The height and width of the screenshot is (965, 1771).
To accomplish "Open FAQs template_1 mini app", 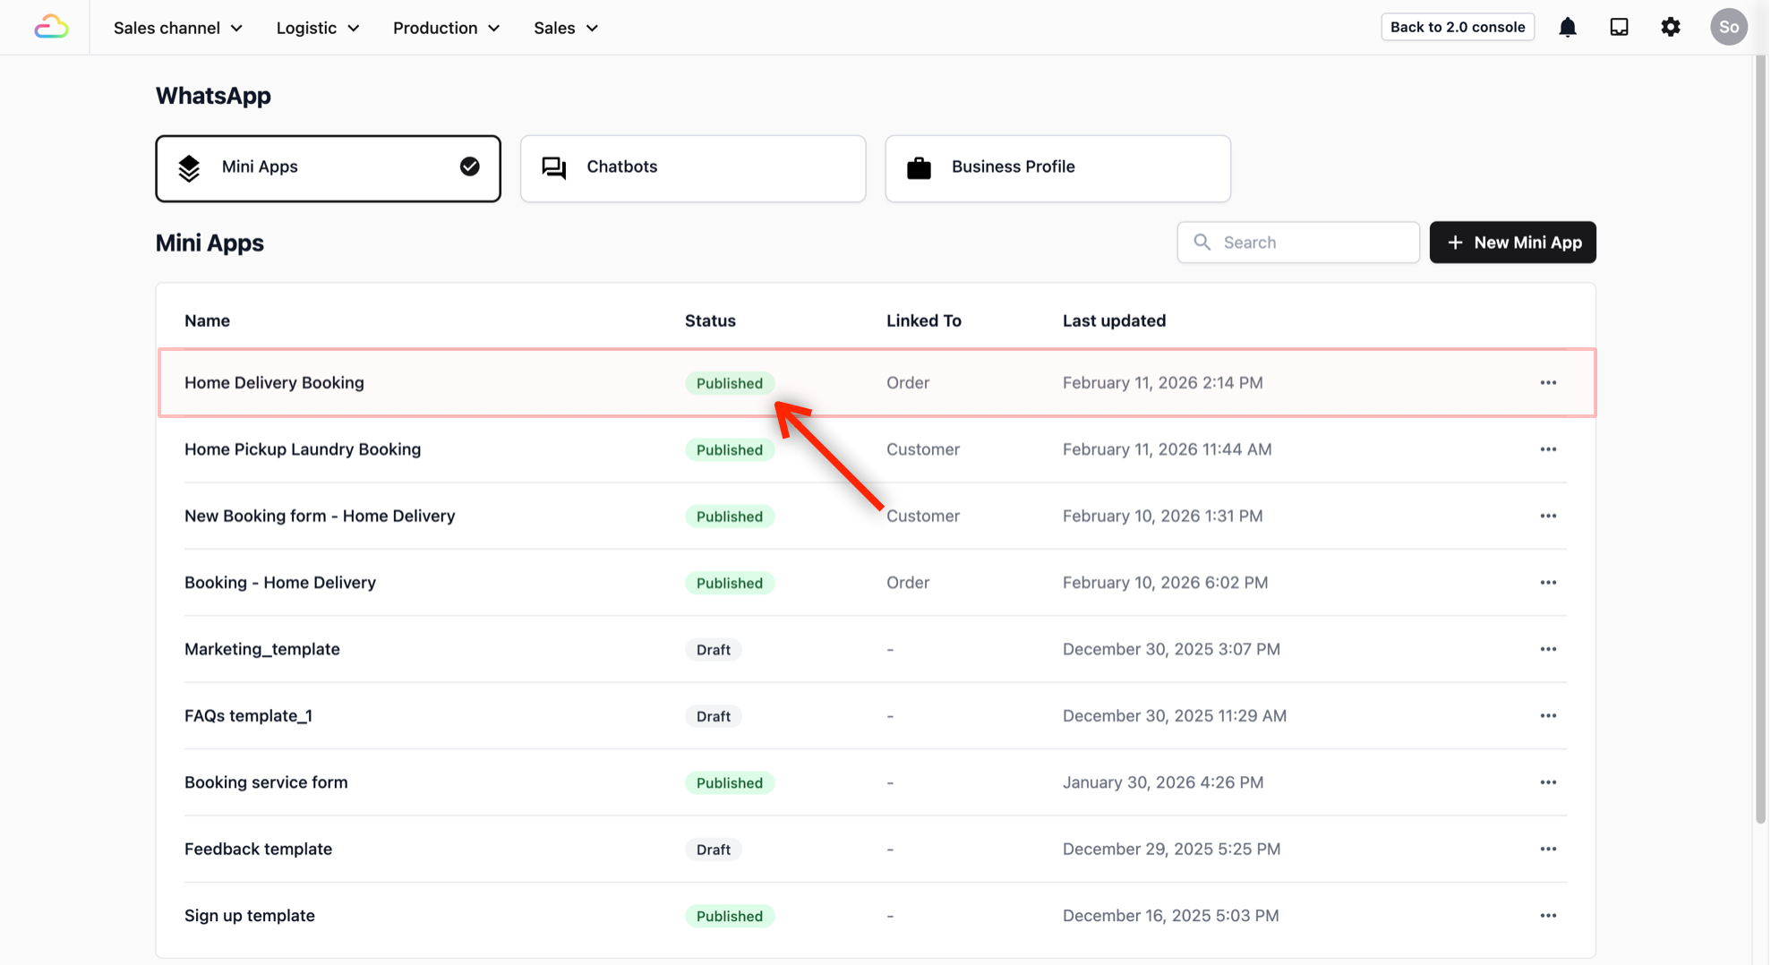I will [248, 716].
